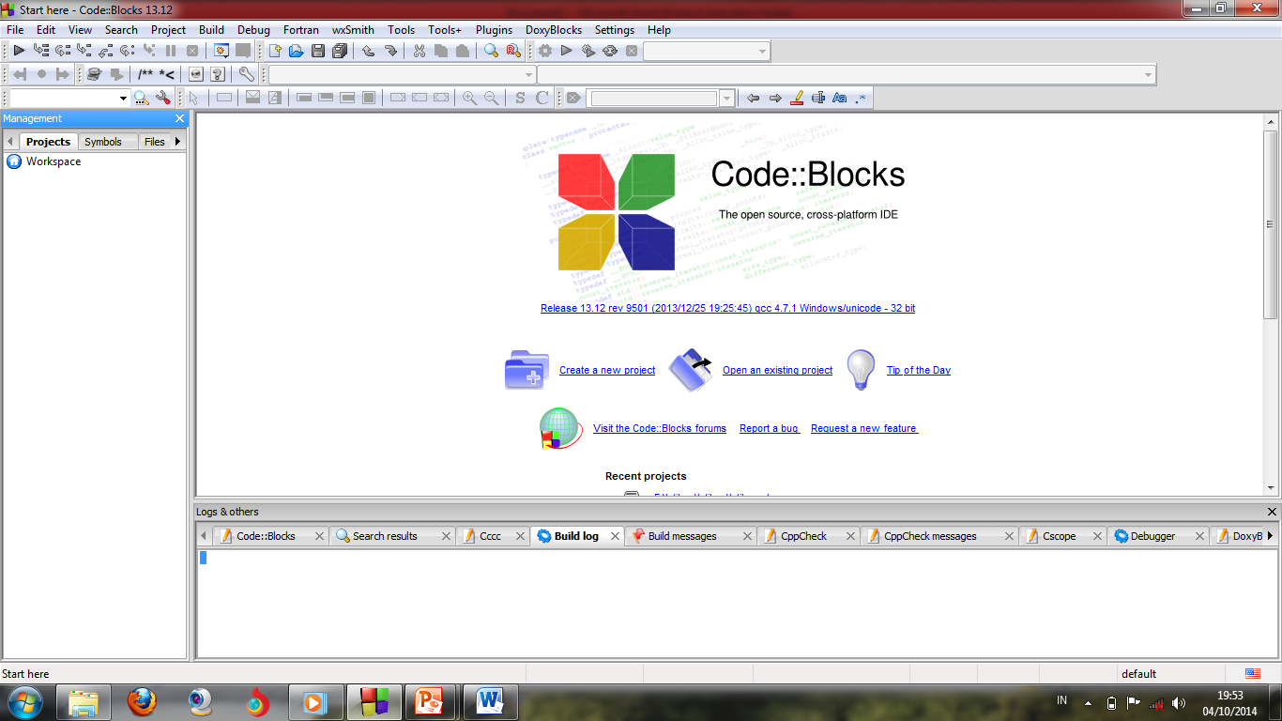Open the Tip of the Day link
1282x721 pixels.
coord(918,370)
